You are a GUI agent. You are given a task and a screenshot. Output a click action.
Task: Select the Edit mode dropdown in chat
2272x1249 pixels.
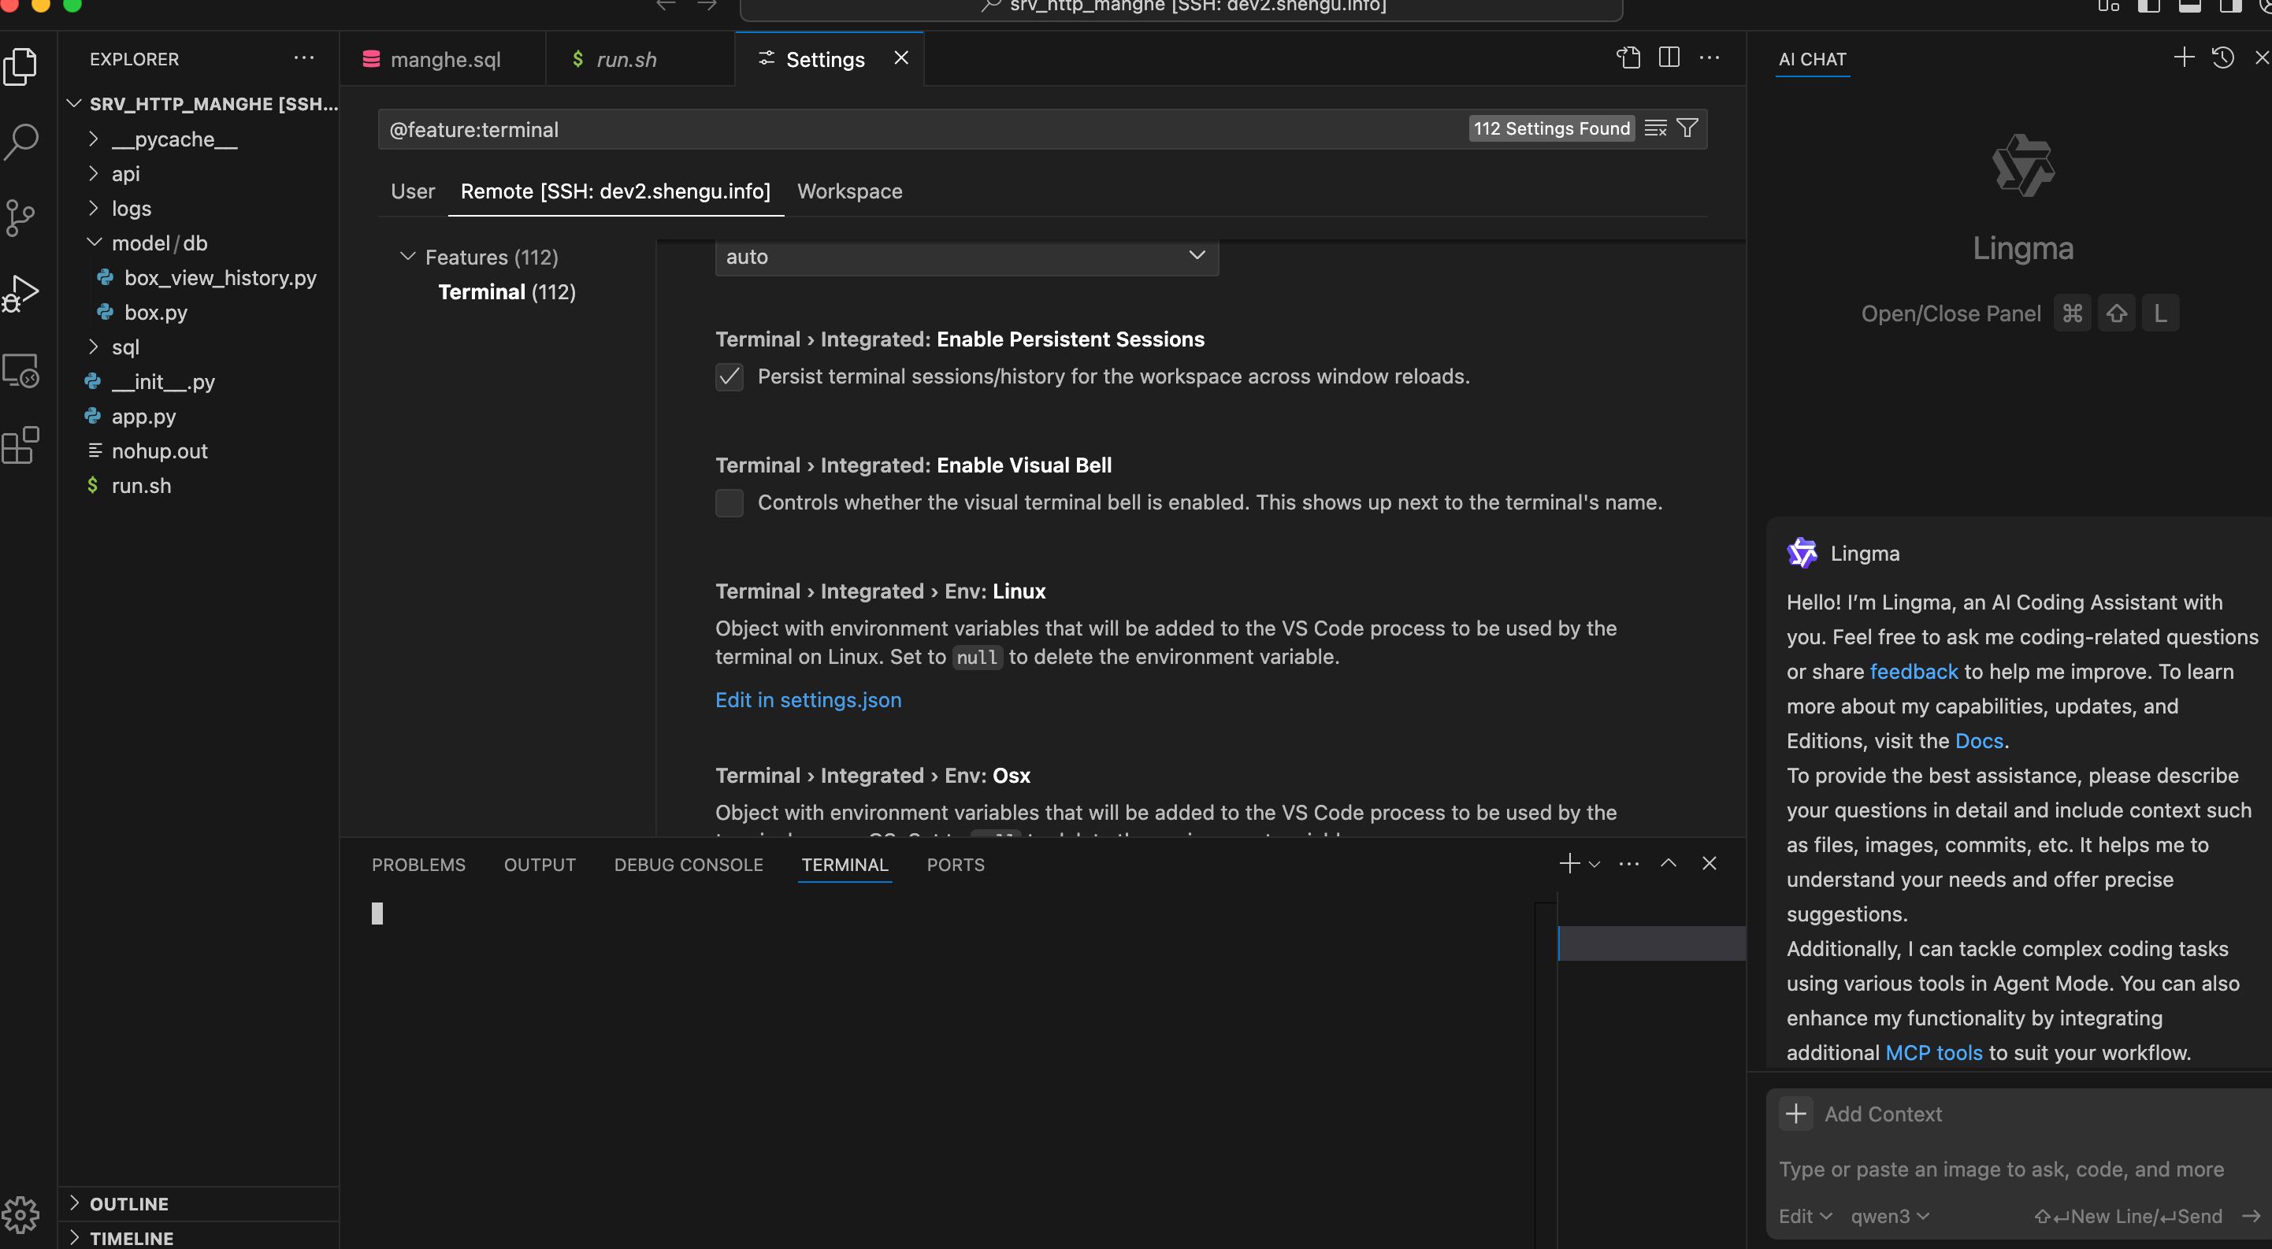click(1805, 1217)
